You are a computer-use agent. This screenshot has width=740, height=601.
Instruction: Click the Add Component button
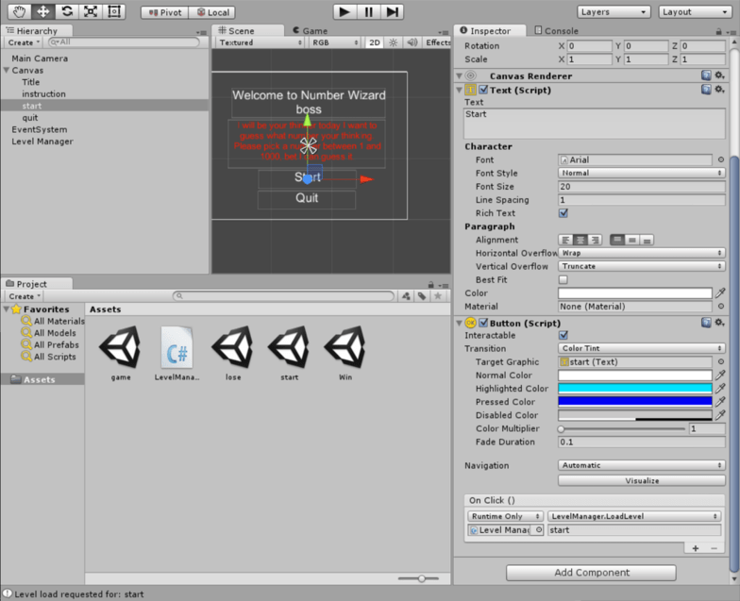point(591,573)
